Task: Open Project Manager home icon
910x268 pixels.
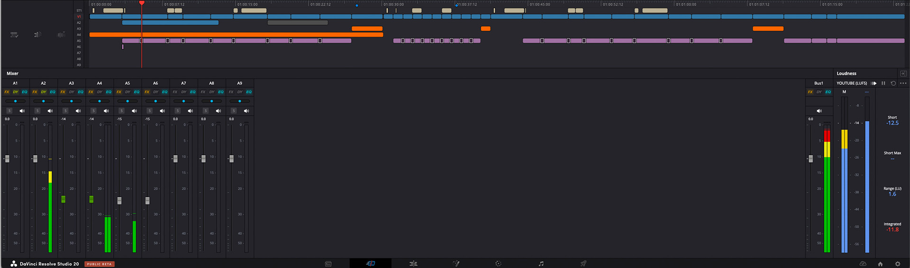Action: point(880,264)
